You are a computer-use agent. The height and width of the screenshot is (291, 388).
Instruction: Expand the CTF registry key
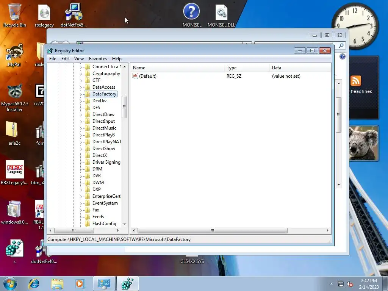point(81,81)
